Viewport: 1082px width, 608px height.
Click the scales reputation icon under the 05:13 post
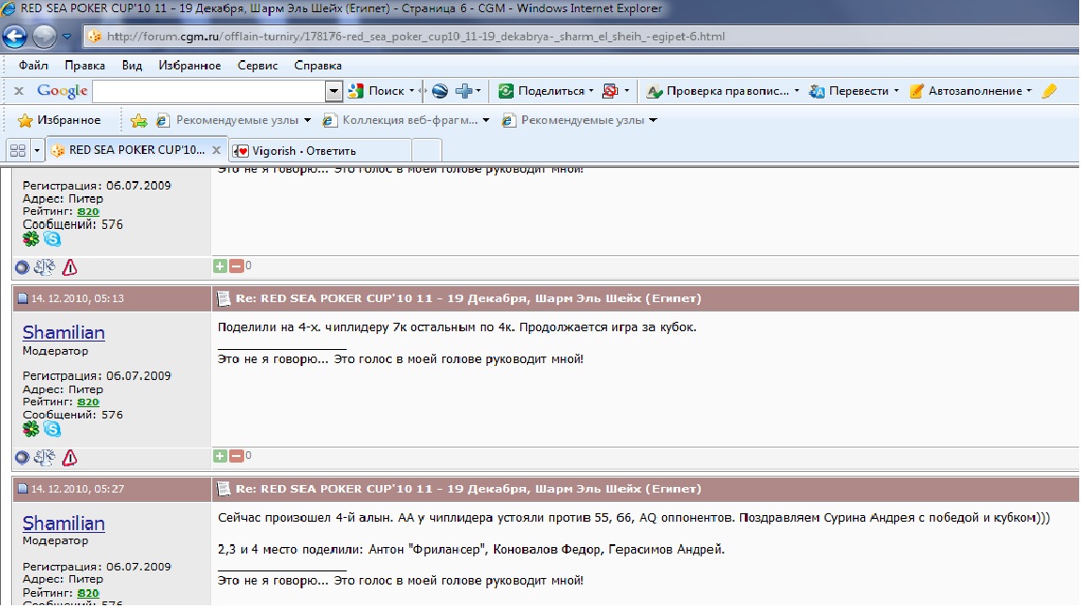(45, 458)
